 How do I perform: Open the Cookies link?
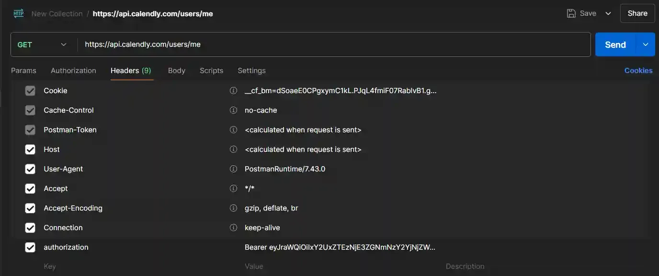pyautogui.click(x=638, y=70)
